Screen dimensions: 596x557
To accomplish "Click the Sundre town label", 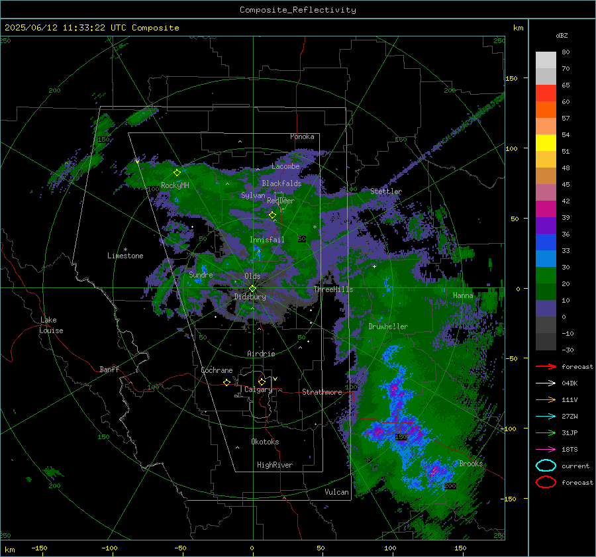I will [201, 275].
